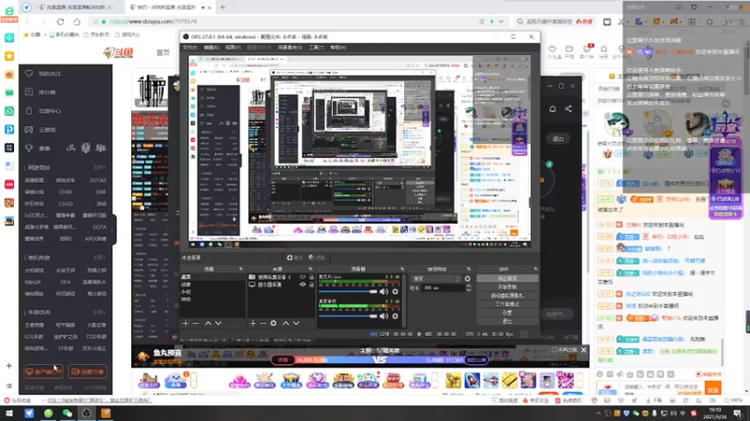Expand 全部 for 单机热游 category

coord(99,258)
